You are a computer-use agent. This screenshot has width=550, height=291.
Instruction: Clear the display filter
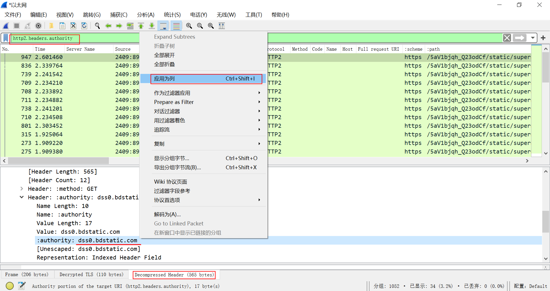coord(507,38)
